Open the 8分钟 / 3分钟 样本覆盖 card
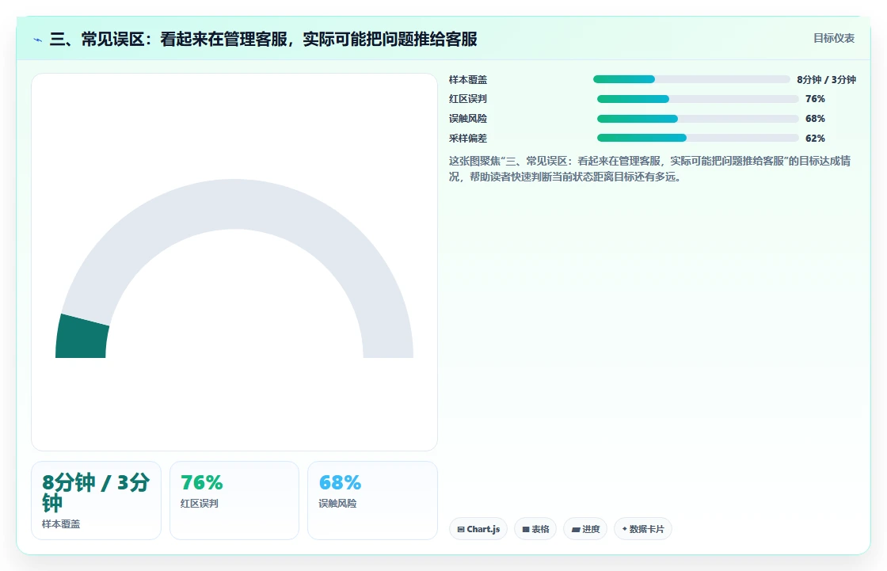This screenshot has height=571, width=887. [96, 501]
